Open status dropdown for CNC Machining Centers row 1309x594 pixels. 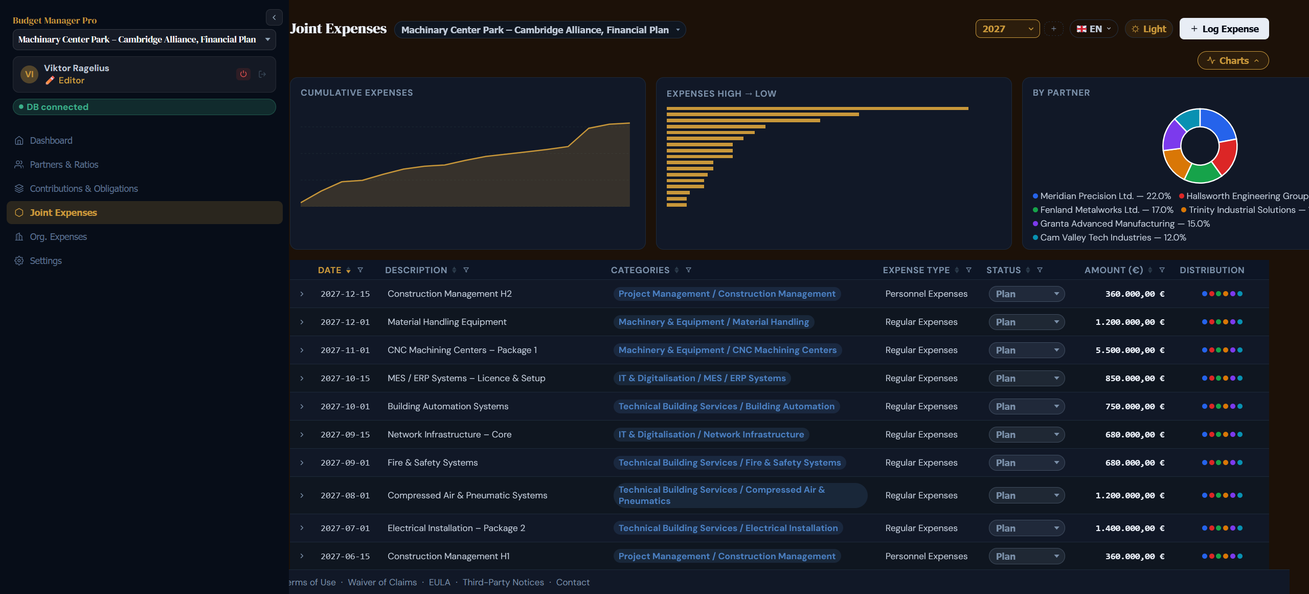point(1026,350)
